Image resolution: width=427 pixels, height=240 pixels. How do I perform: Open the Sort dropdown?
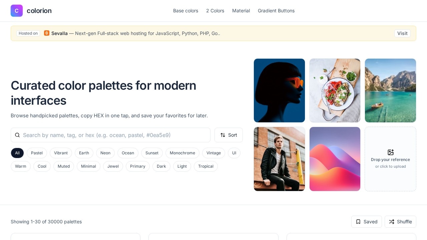tap(229, 135)
